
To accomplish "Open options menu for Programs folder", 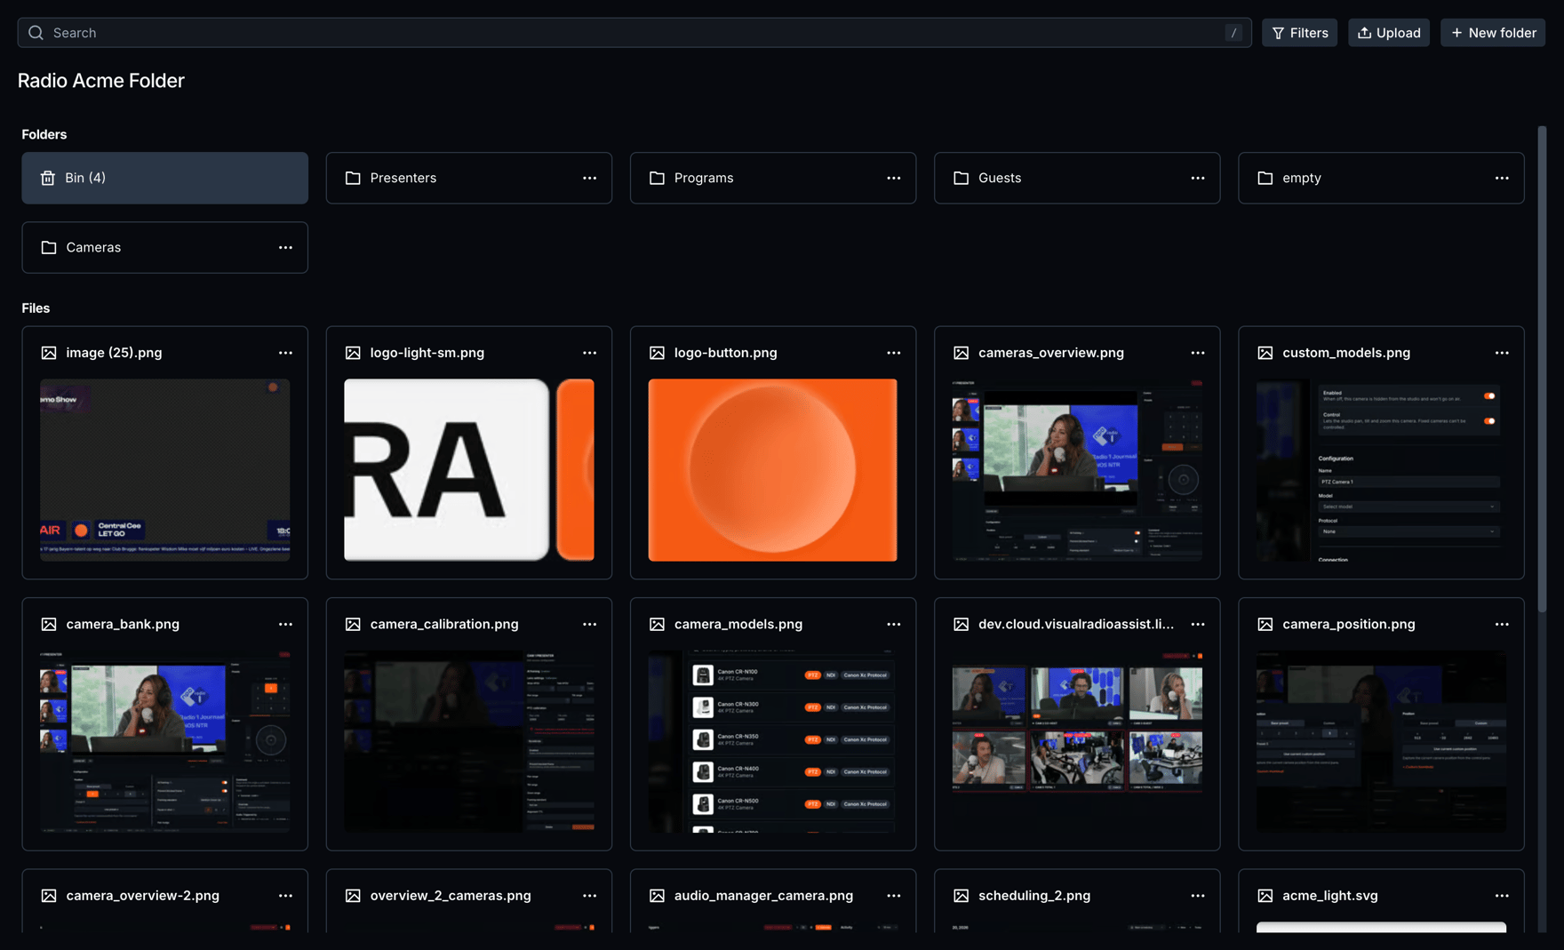I will pyautogui.click(x=893, y=178).
